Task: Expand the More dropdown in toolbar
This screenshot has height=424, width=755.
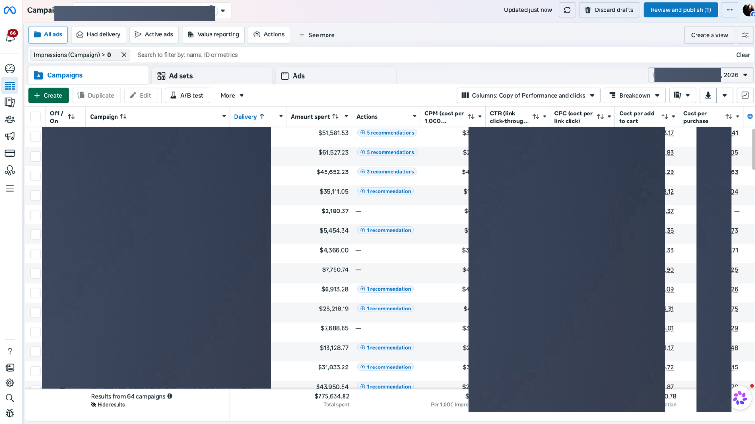Action: [x=232, y=95]
